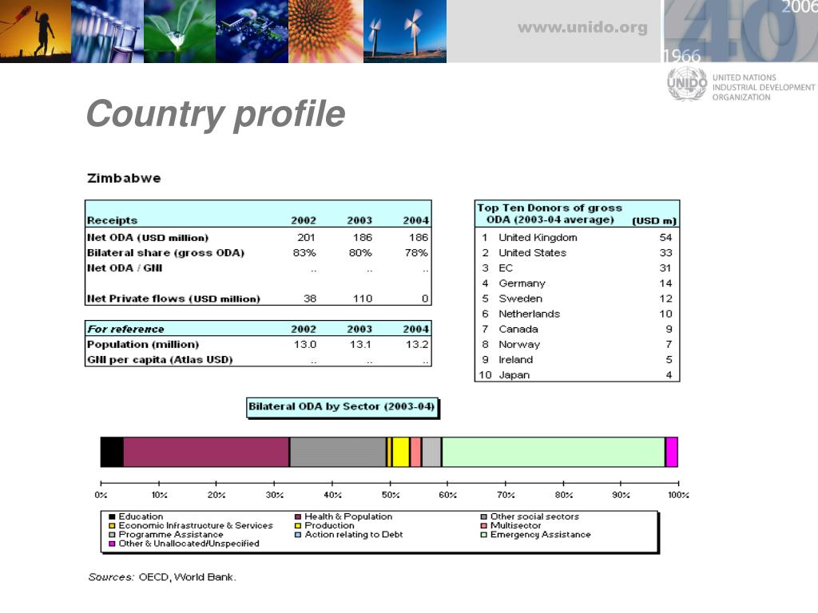The width and height of the screenshot is (818, 613).
Task: Click the Health & Population legend swatch
Action: tap(298, 516)
